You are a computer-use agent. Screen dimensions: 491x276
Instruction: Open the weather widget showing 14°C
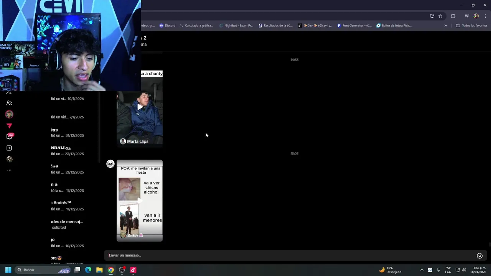pos(390,270)
